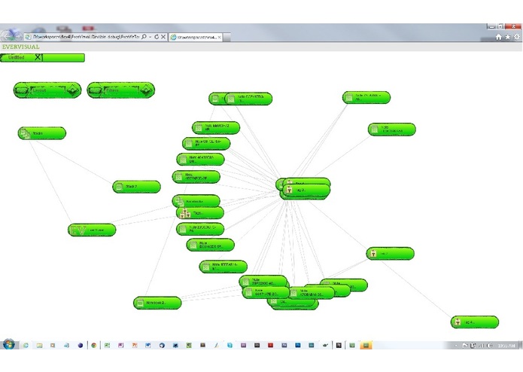Select the topmost overlapping Note node at top center
The height and width of the screenshot is (372, 523).
[x=248, y=99]
